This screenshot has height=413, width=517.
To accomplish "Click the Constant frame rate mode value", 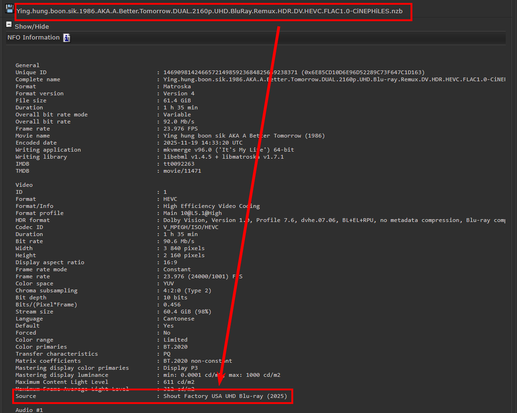I will pos(177,270).
